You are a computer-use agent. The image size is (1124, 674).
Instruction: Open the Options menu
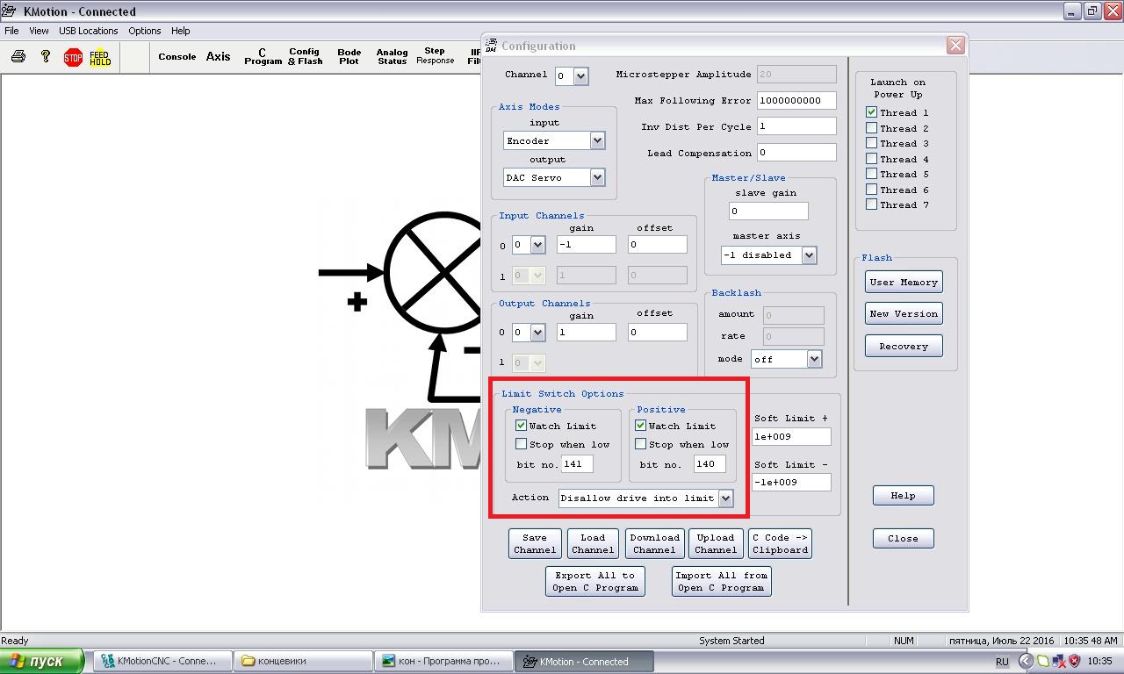tap(144, 31)
